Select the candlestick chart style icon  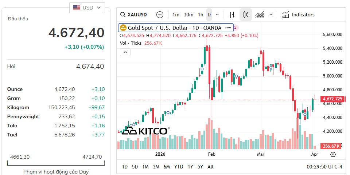click(x=246, y=15)
